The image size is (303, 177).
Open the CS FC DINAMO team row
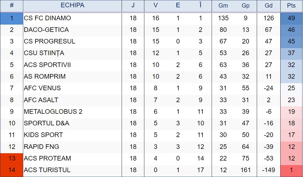47,18
